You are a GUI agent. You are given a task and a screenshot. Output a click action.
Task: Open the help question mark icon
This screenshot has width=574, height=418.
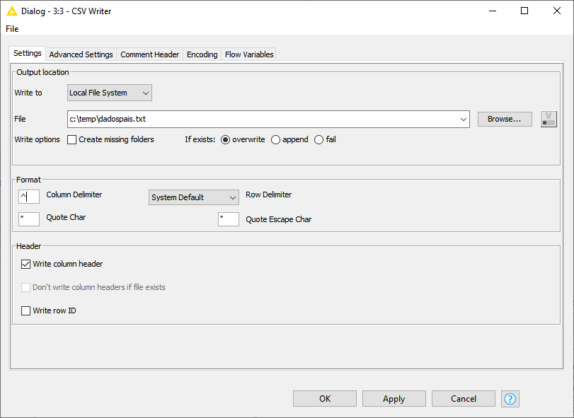(510, 399)
